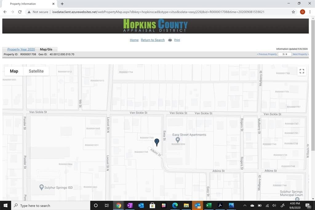Screen dimensions: 315x210
Task: Switch to the Satellite view
Action: coord(36,71)
